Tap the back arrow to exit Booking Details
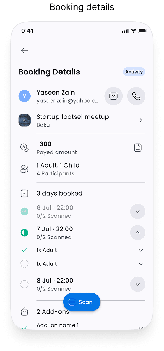Image resolution: width=164 pixels, height=351 pixels. click(x=24, y=51)
